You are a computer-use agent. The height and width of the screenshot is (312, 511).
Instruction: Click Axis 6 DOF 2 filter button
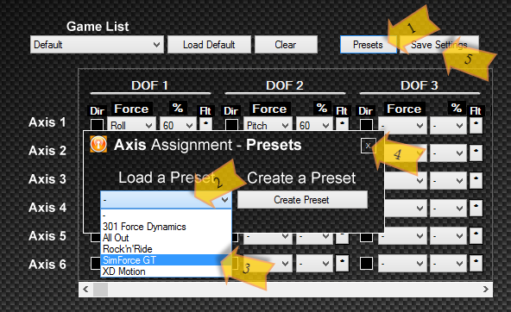pos(342,263)
